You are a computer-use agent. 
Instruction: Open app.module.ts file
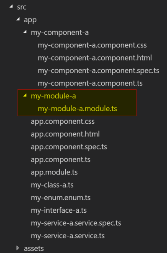click(x=54, y=172)
